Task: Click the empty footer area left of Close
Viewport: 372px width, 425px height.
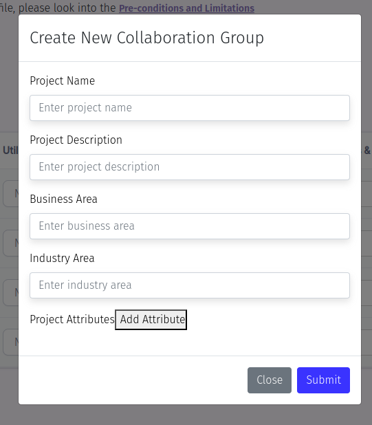Action: (133, 380)
